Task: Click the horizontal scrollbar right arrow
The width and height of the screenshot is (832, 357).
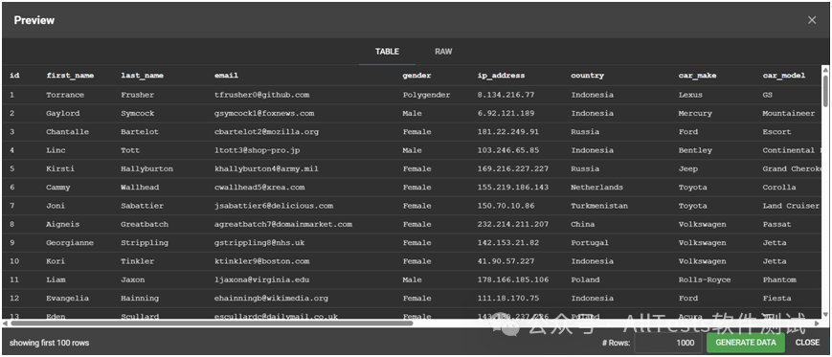Action: pyautogui.click(x=817, y=324)
